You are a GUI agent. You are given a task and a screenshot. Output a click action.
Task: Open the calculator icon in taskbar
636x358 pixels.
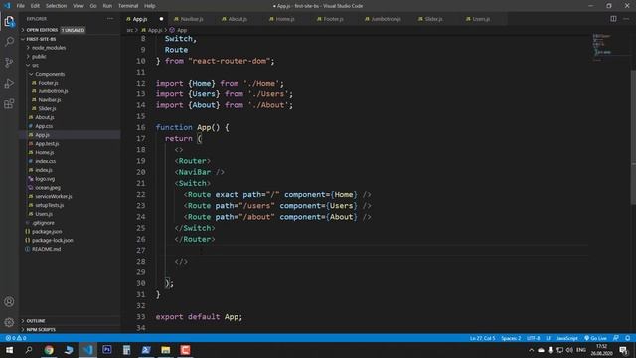pos(126,350)
